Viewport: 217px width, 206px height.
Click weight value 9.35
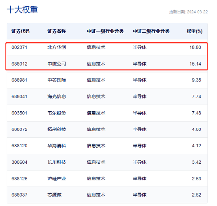(x=196, y=80)
